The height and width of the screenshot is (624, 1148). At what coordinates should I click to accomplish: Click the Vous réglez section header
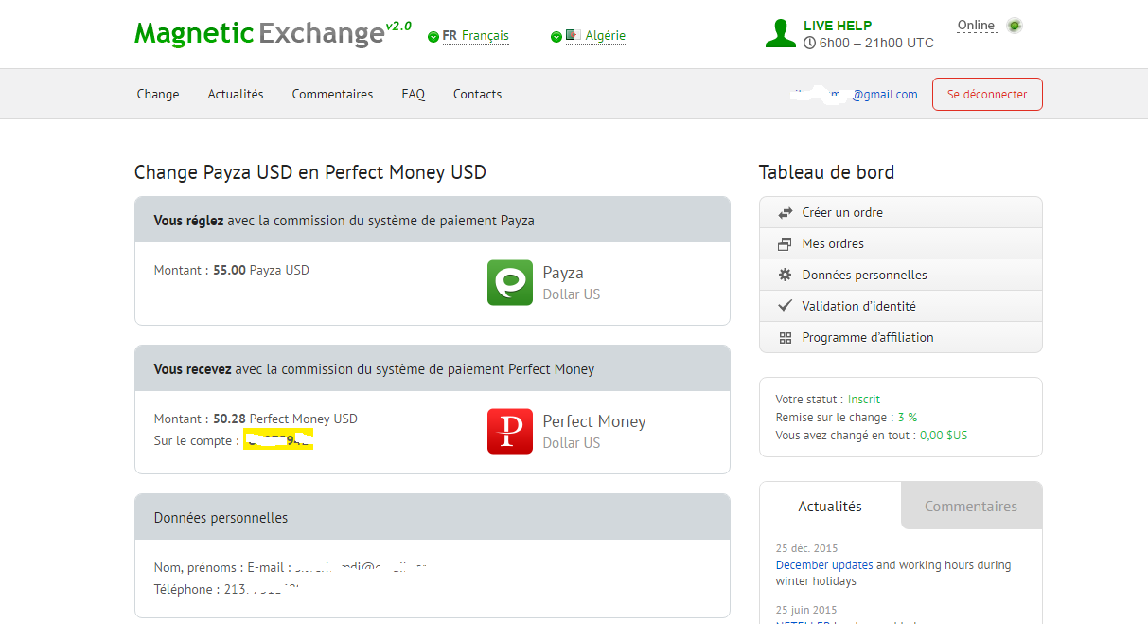(x=433, y=220)
